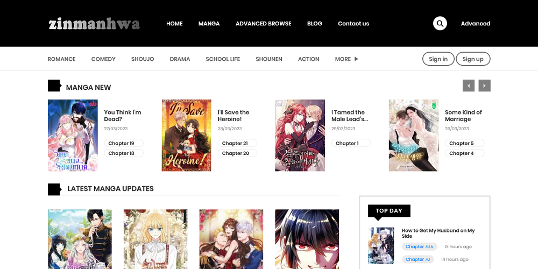Expand the MORE genres menu
This screenshot has width=538, height=269.
click(x=346, y=59)
